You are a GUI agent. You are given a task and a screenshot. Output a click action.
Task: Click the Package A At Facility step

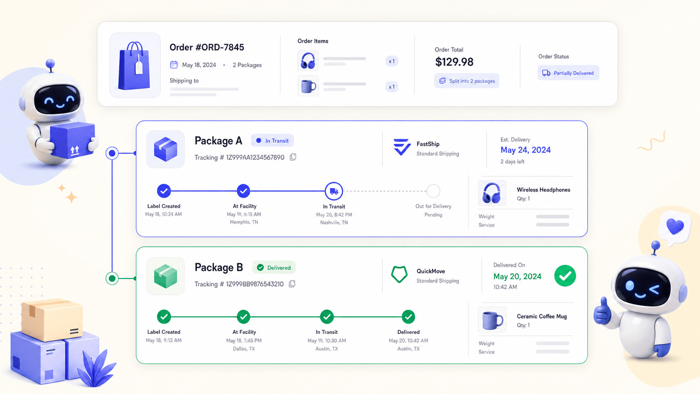244,191
